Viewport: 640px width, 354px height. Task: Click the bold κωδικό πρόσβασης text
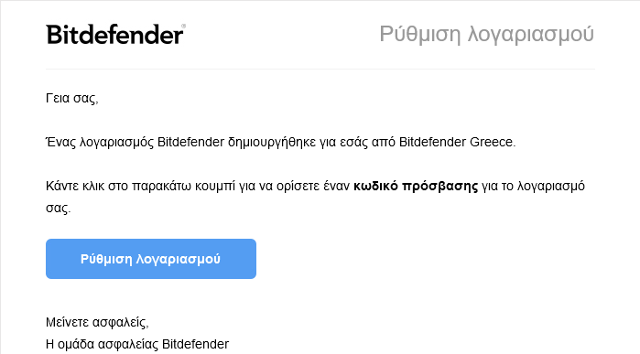416,186
